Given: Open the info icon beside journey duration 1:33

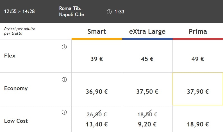Looking at the screenshot, I should coord(109,12).
